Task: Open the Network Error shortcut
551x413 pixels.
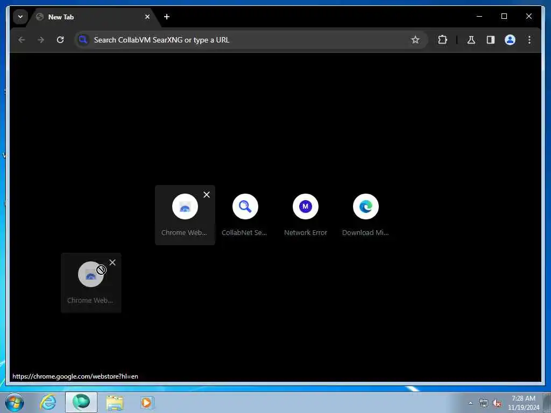Action: point(306,215)
